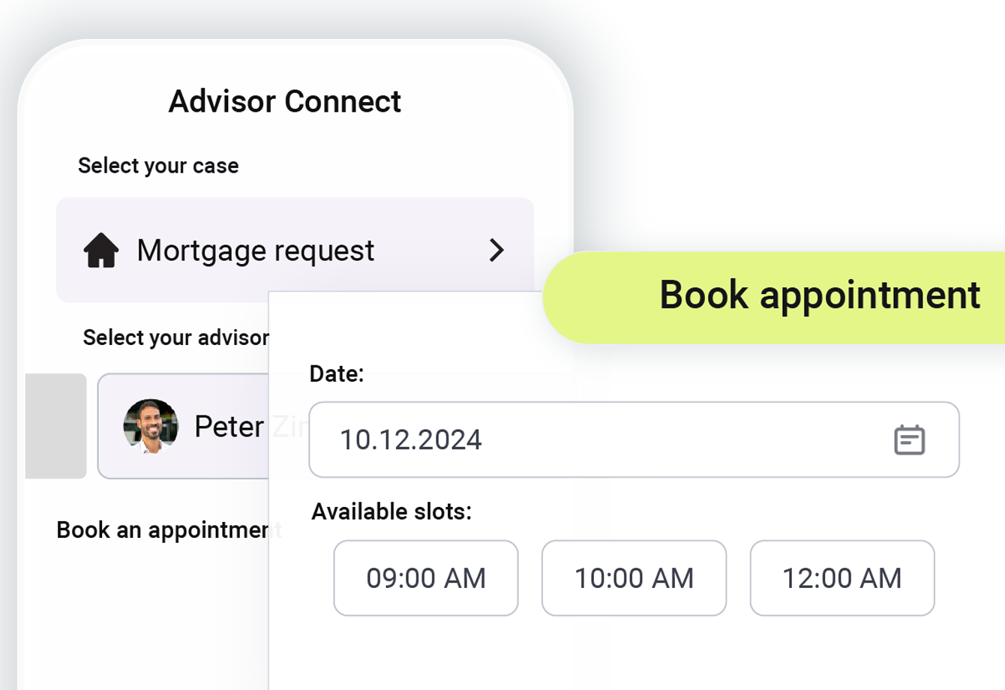Viewport: 1005px width, 690px height.
Task: Click the name Peter beside the avatar
Action: (x=229, y=427)
